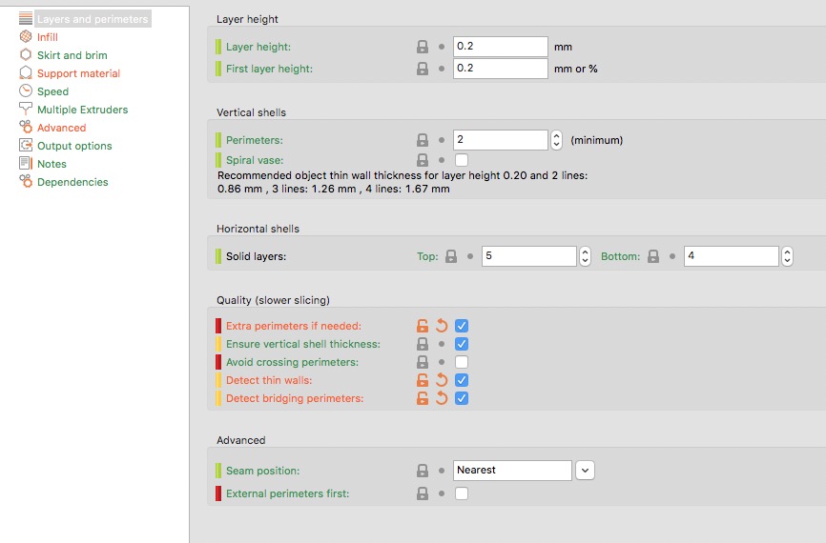This screenshot has width=826, height=543.
Task: Enable the Spiral vase checkbox
Action: click(462, 160)
